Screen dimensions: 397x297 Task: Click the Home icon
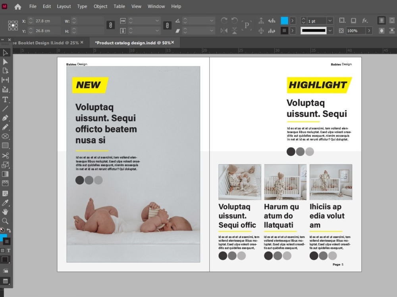18,7
